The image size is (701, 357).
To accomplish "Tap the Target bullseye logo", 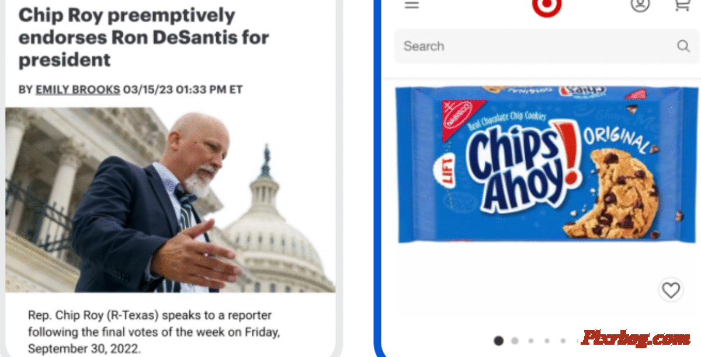I will (547, 7).
